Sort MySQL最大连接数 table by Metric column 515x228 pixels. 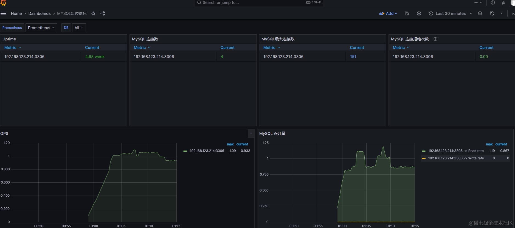(x=272, y=48)
